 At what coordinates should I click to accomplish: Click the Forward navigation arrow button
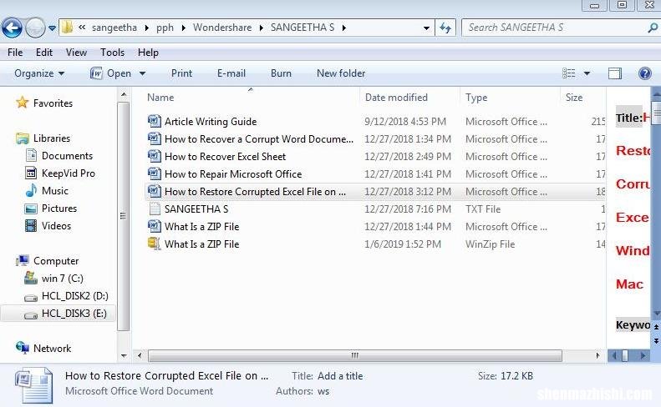tap(35, 28)
